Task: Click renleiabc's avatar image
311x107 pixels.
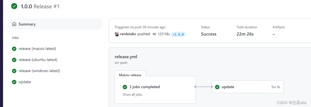Action: pos(117,34)
